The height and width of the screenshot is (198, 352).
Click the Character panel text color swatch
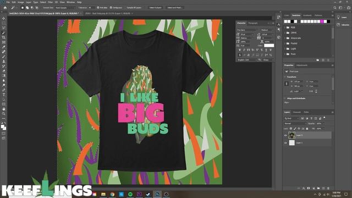[x=269, y=46]
